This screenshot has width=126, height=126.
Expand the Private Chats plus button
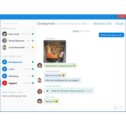pos(33,29)
